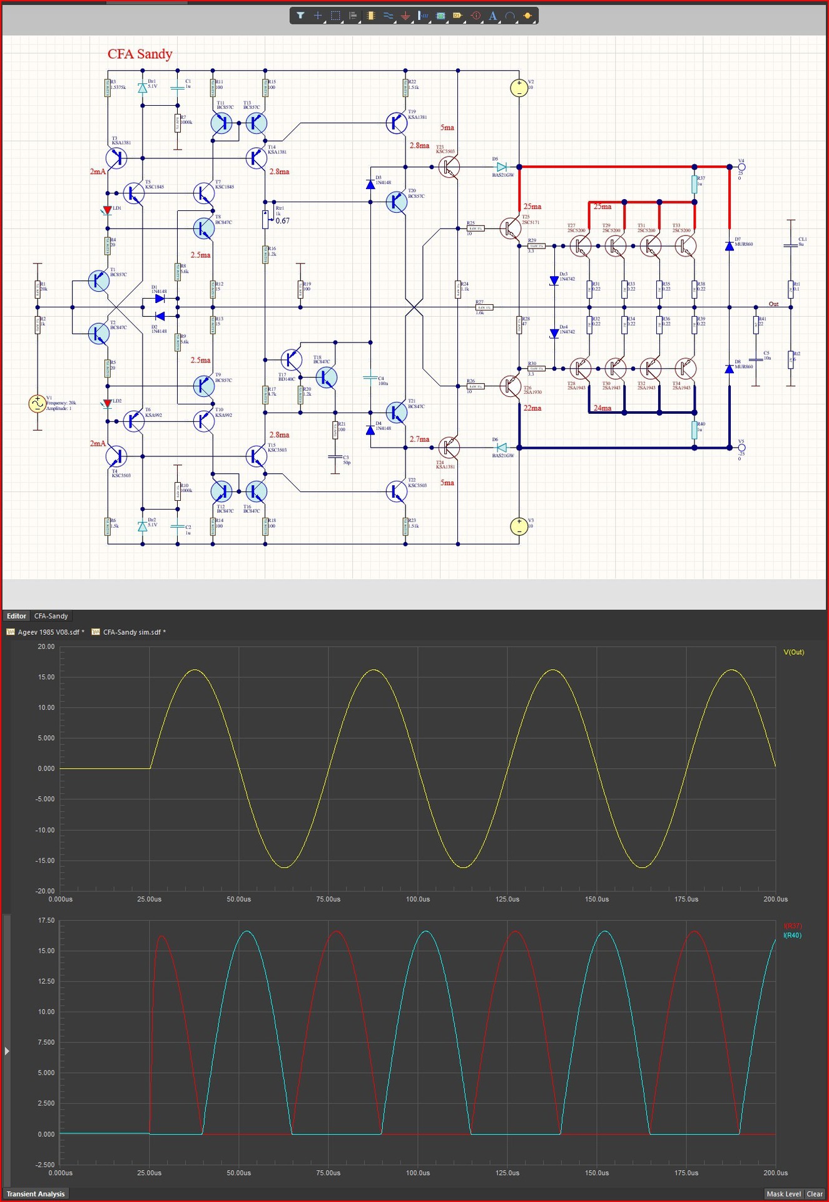Select the text string A tool
This screenshot has width=829, height=1202.
click(x=493, y=16)
